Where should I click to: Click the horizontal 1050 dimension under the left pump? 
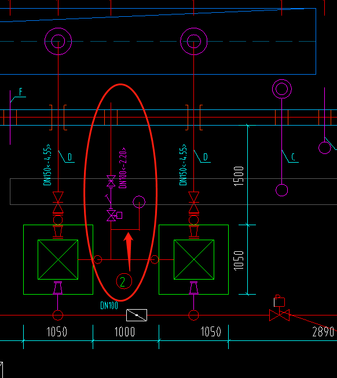point(57,332)
